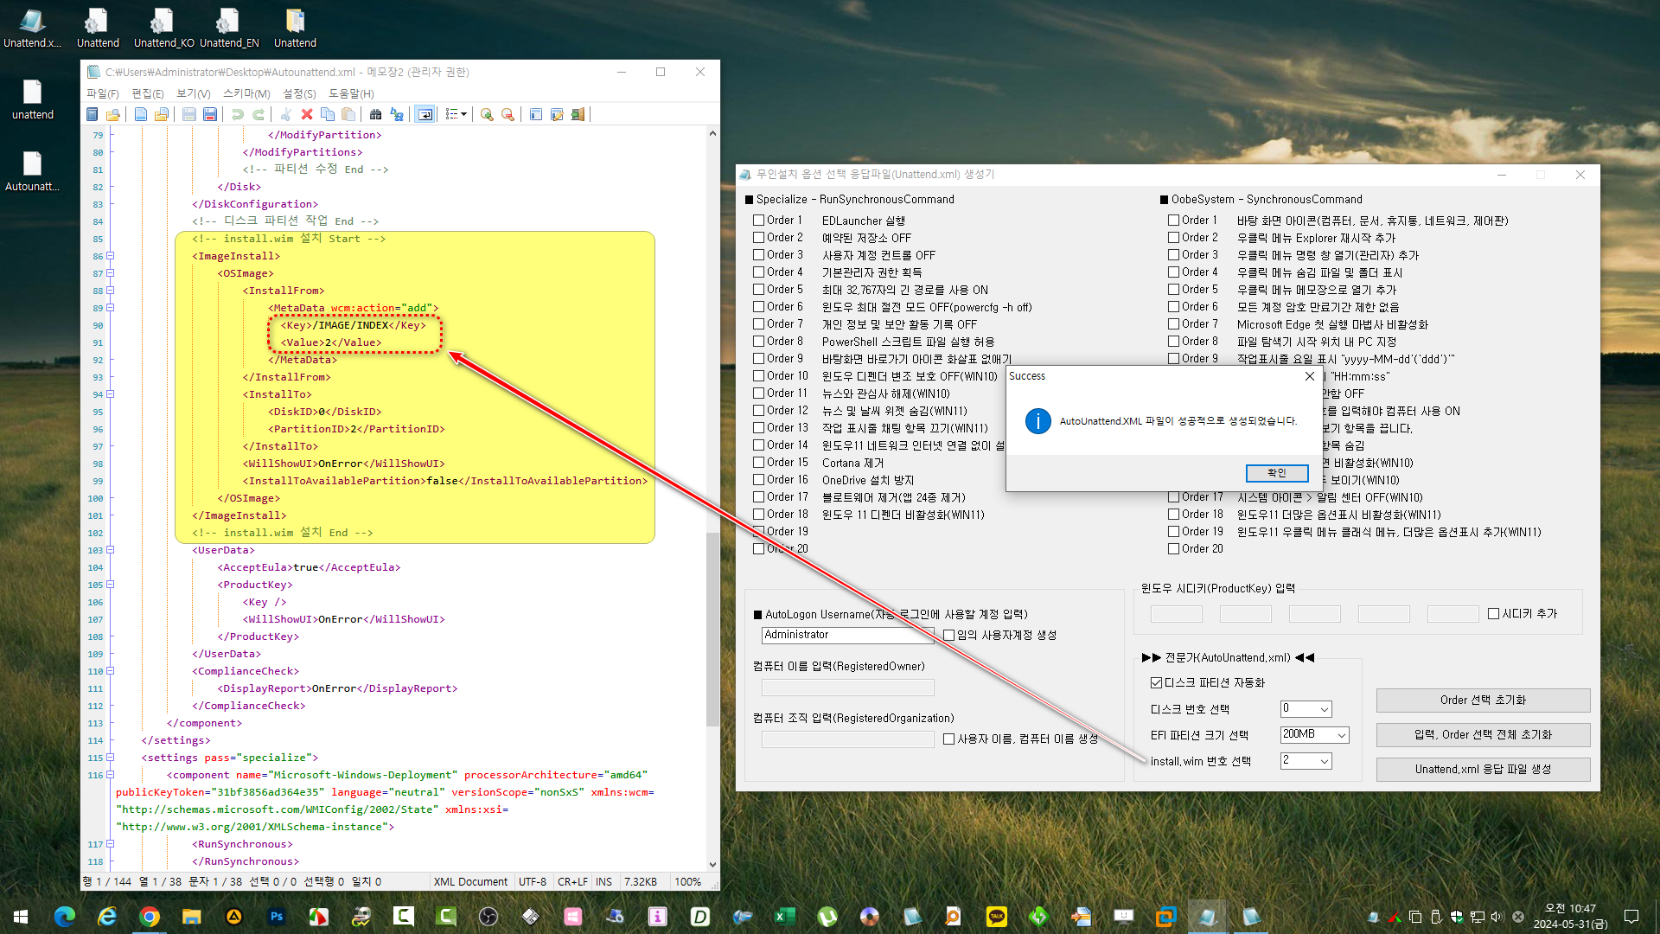Click the exit door icon in toolbar

tap(578, 114)
